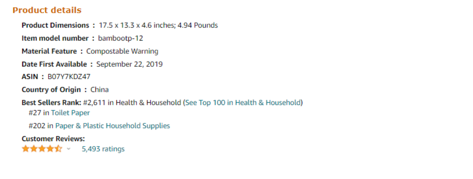The width and height of the screenshot is (473, 179).
Task: Click the Country of Origin value China
Action: tap(99, 89)
